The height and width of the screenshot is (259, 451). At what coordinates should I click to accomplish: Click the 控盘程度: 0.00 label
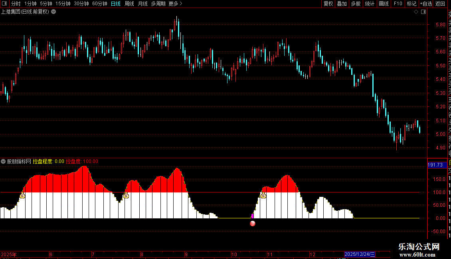tap(48, 161)
